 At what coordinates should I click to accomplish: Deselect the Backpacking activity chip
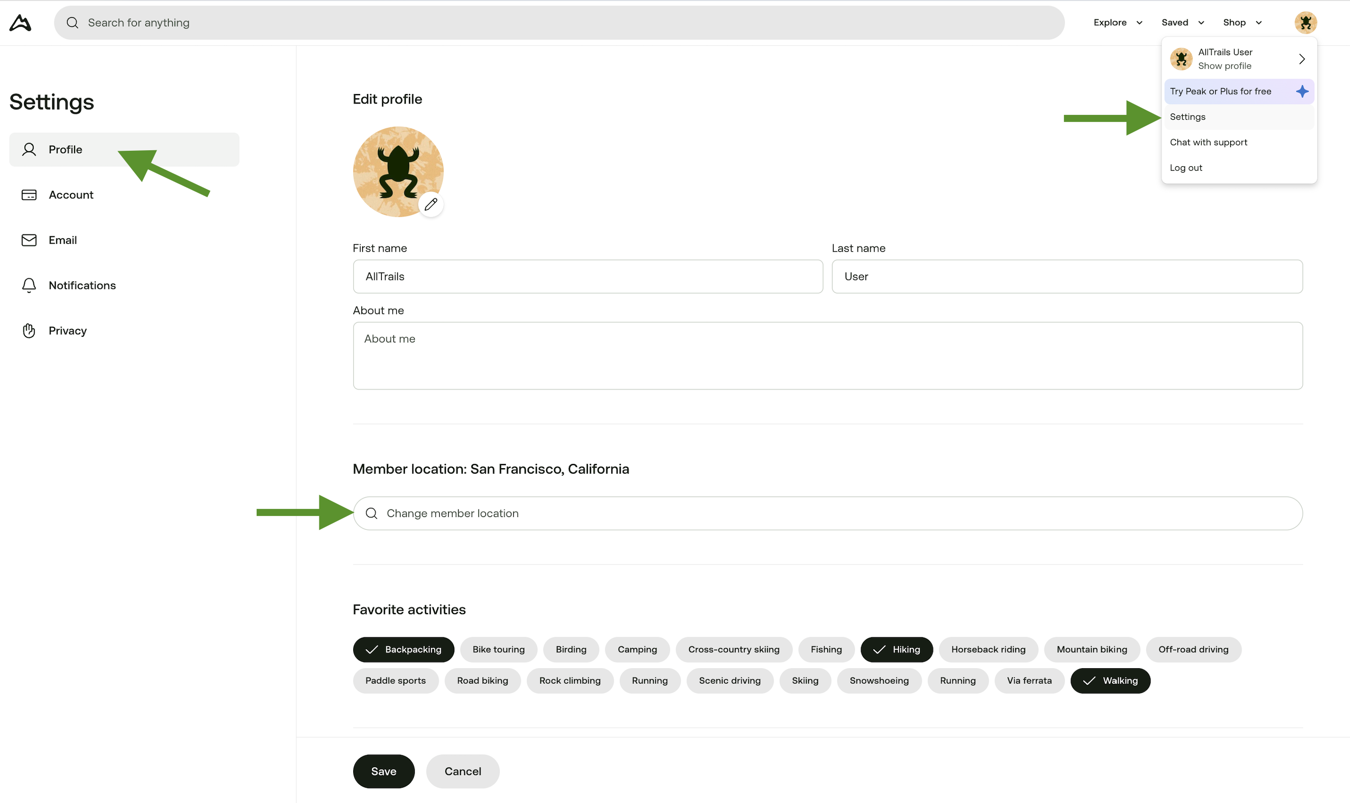pos(403,649)
